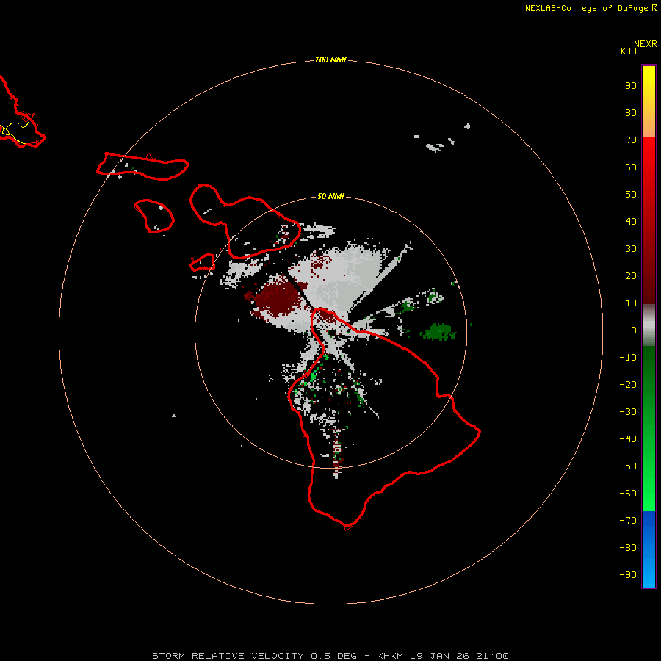Screen dimensions: 661x661
Task: Click the positive 20 value on velocity scale
Action: tap(631, 276)
